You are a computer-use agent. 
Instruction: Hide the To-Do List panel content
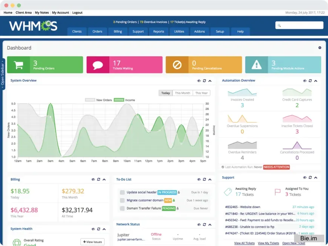(x=199, y=179)
